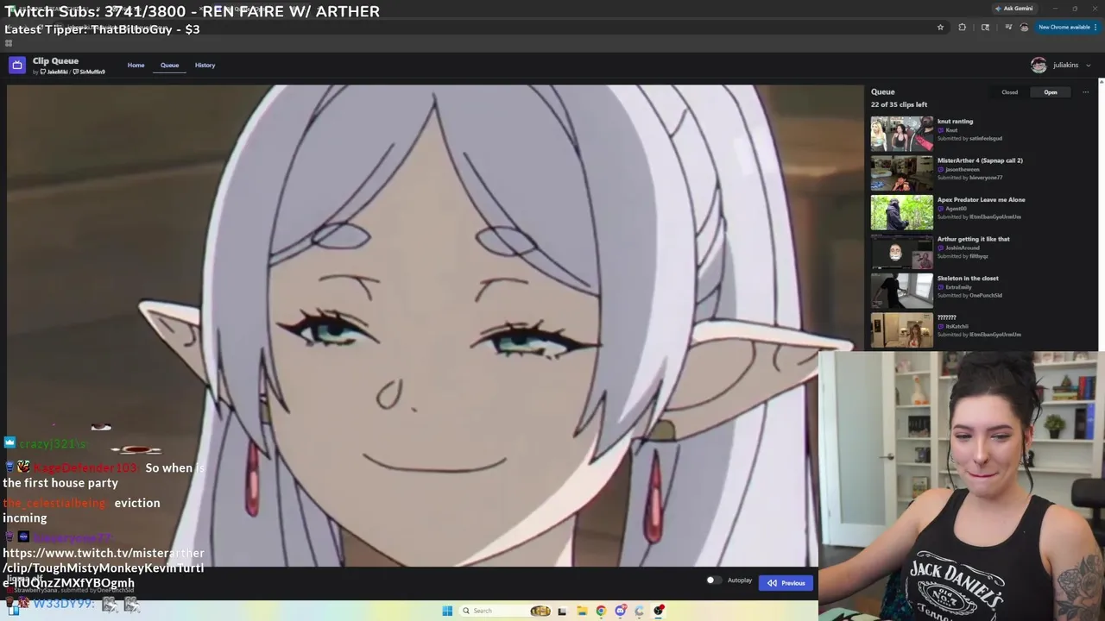
Task: Switch to the Queue tab
Action: (x=169, y=65)
